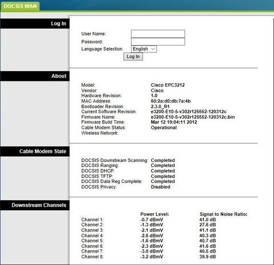Image resolution: width=274 pixels, height=265 pixels.
Task: Select Channel 8 power level -3.2 dBmV
Action: click(152, 256)
